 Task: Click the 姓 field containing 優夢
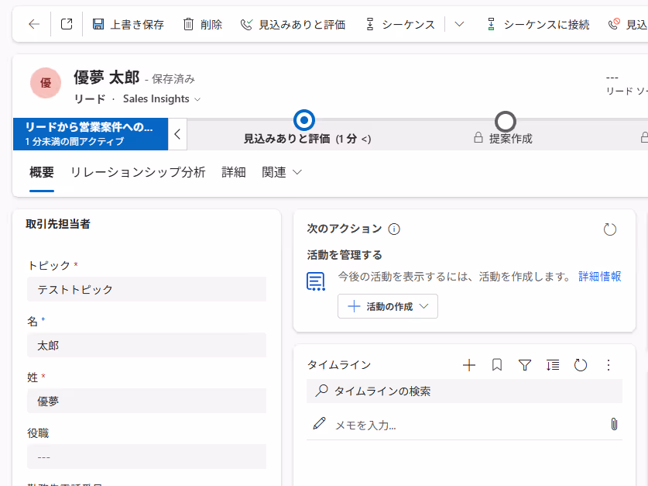click(146, 401)
